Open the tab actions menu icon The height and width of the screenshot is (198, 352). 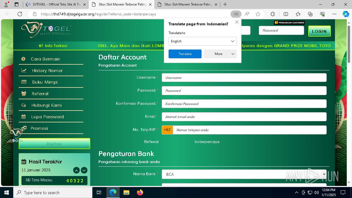[x=16, y=4]
